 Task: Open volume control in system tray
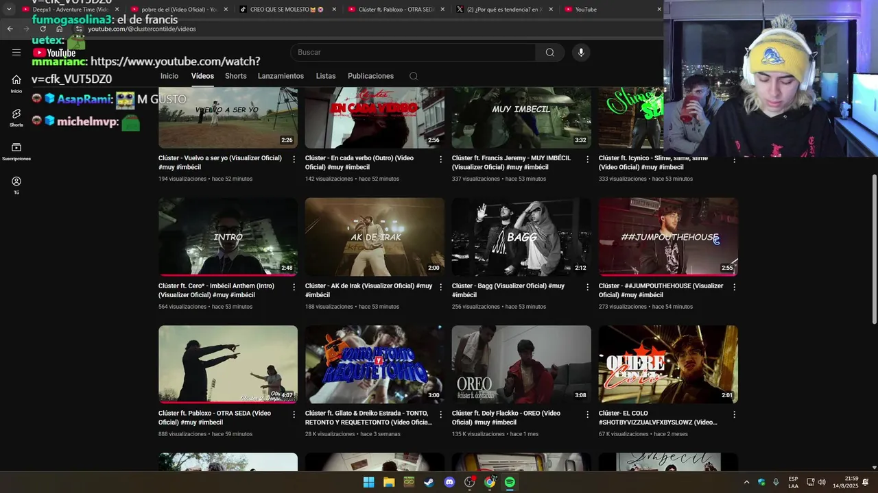(822, 482)
